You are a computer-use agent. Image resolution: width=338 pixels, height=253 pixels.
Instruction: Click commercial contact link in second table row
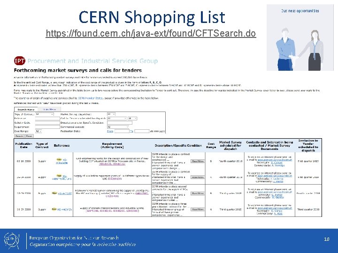pyautogui.click(x=278, y=181)
